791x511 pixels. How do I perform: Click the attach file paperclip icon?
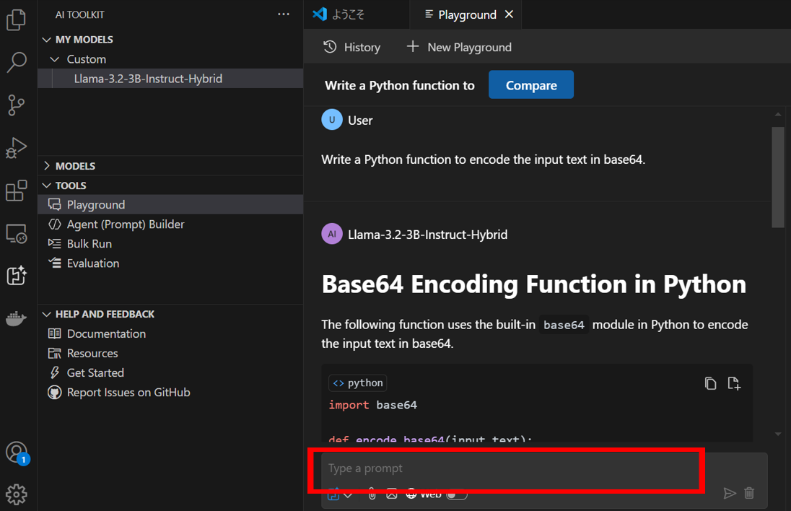pos(372,494)
